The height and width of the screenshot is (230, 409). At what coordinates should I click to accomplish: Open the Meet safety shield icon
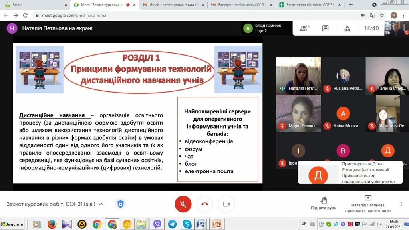[x=120, y=204]
